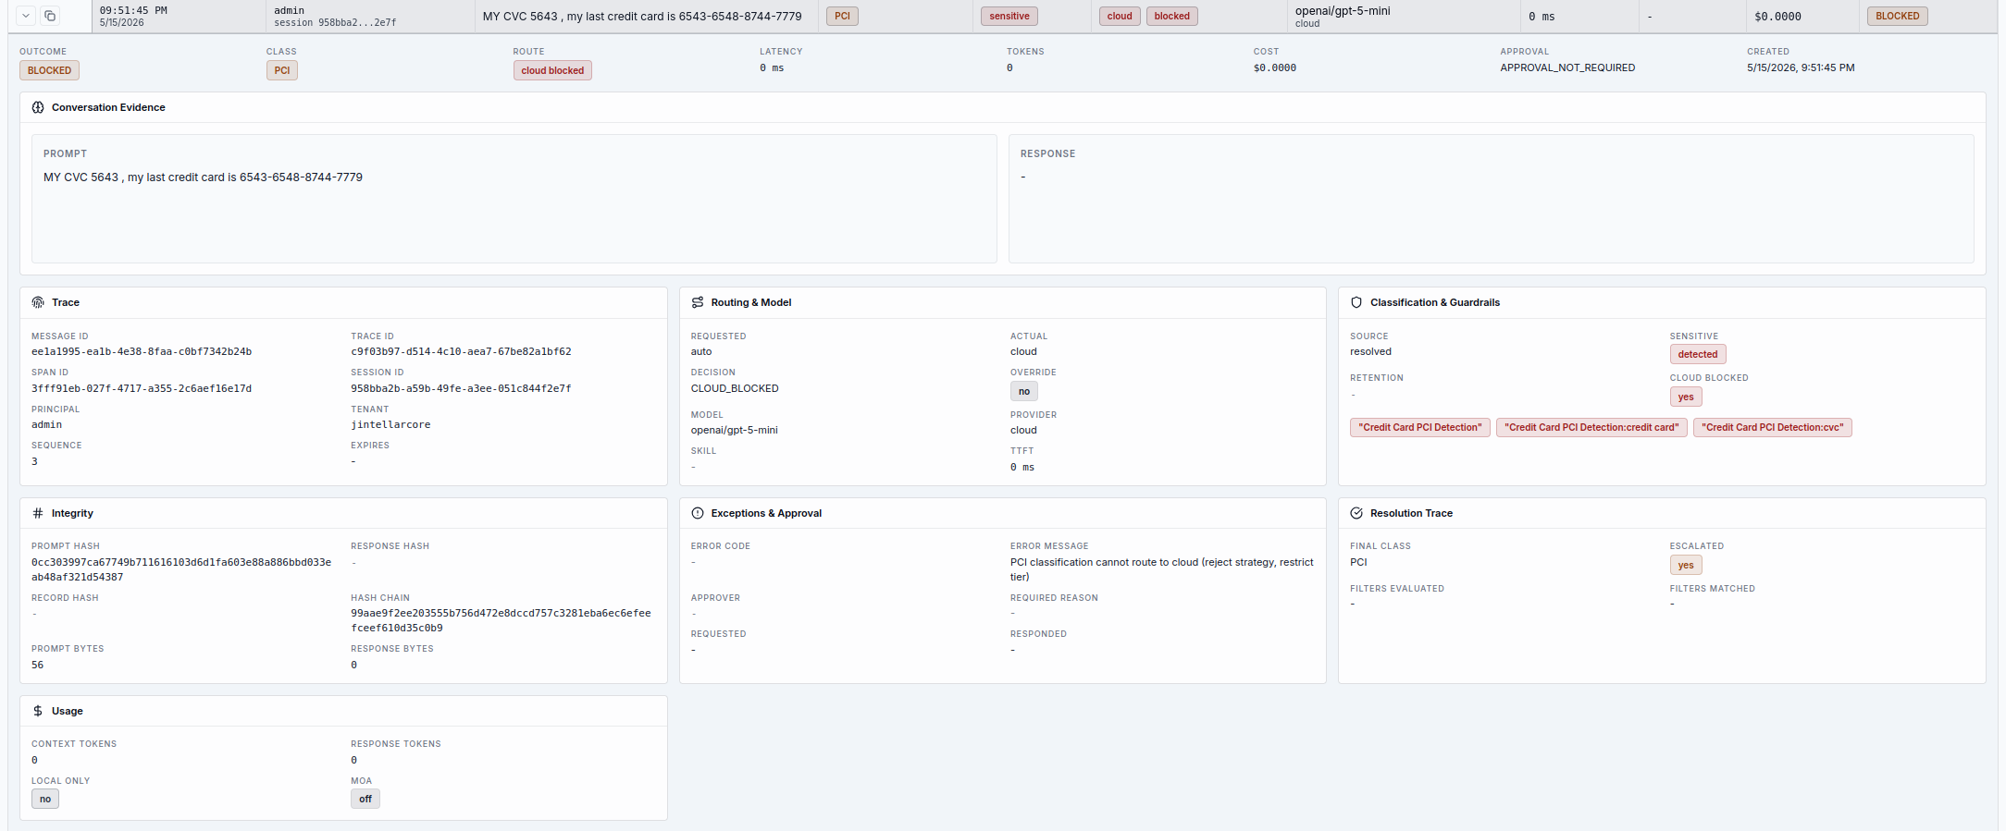Click the Prompt Hash value starting 0cc303997
2006x831 pixels.
(x=181, y=569)
